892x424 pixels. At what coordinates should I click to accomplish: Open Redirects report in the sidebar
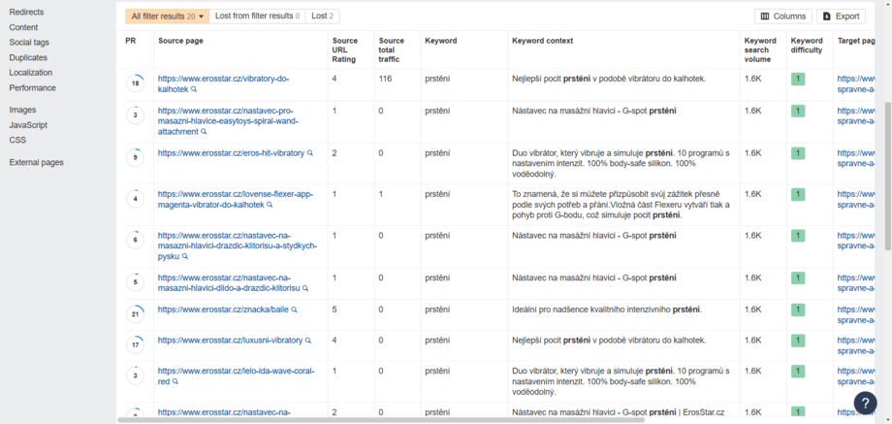tap(26, 12)
